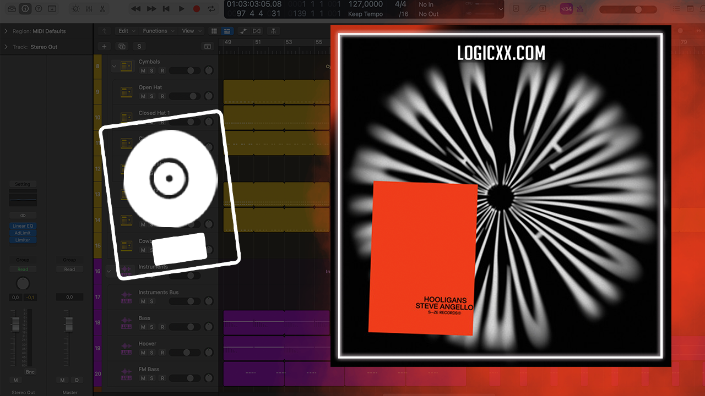Click the Bnc bounce button
The width and height of the screenshot is (705, 396).
[x=30, y=372]
